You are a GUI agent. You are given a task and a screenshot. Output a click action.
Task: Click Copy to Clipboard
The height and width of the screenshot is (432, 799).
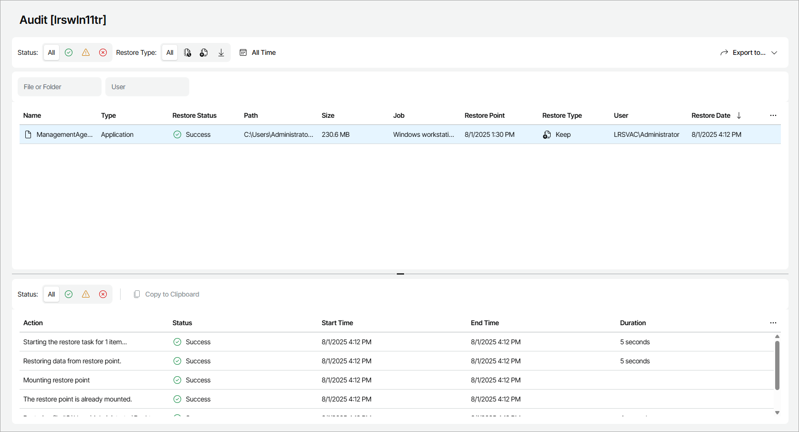[166, 294]
